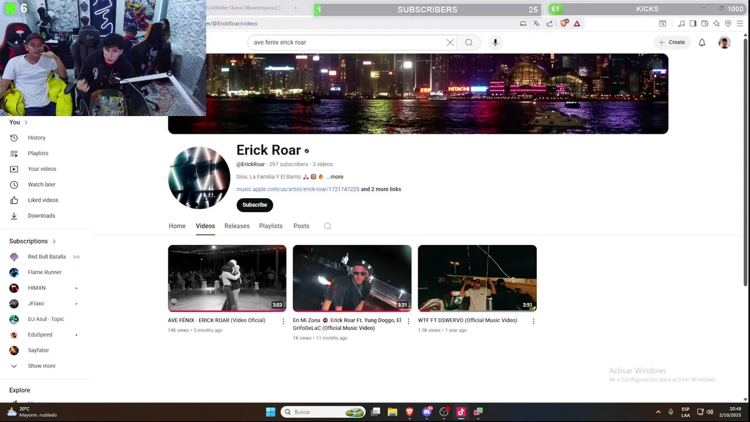Open options for WTF FT D$WERVO video

[533, 321]
